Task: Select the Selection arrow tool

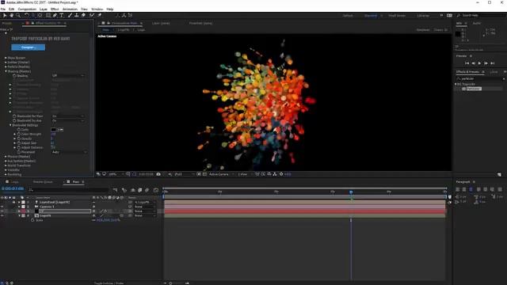Action: click(5, 15)
